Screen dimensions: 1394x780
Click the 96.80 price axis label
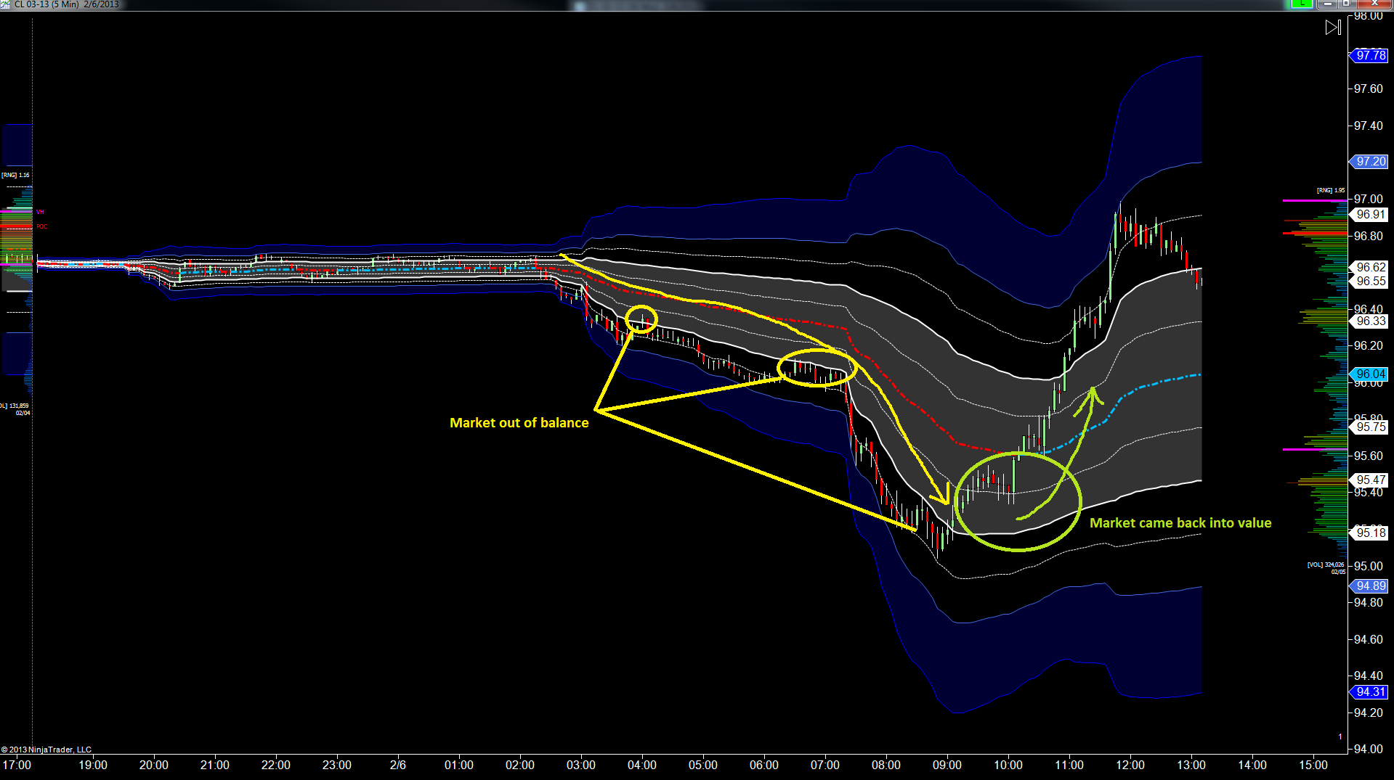pos(1369,236)
